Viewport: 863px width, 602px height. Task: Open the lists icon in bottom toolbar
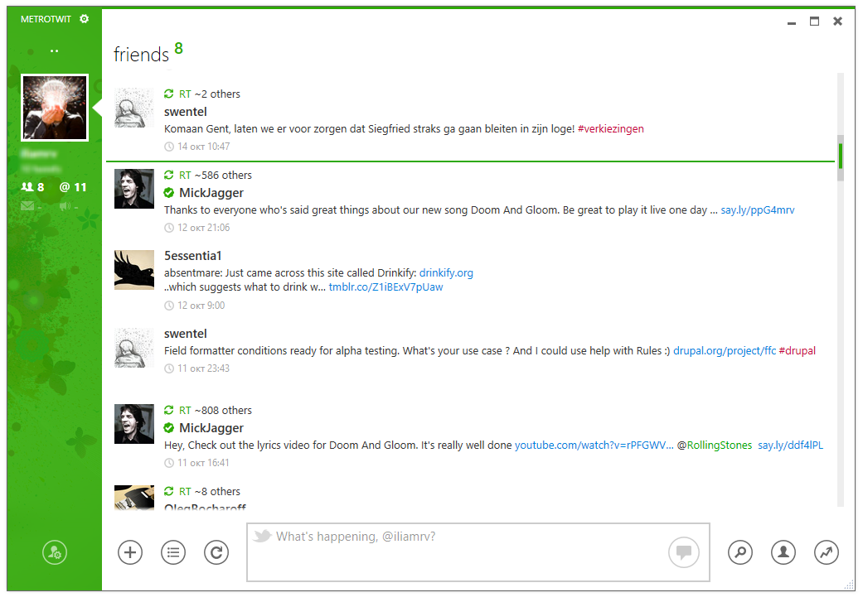click(x=173, y=552)
